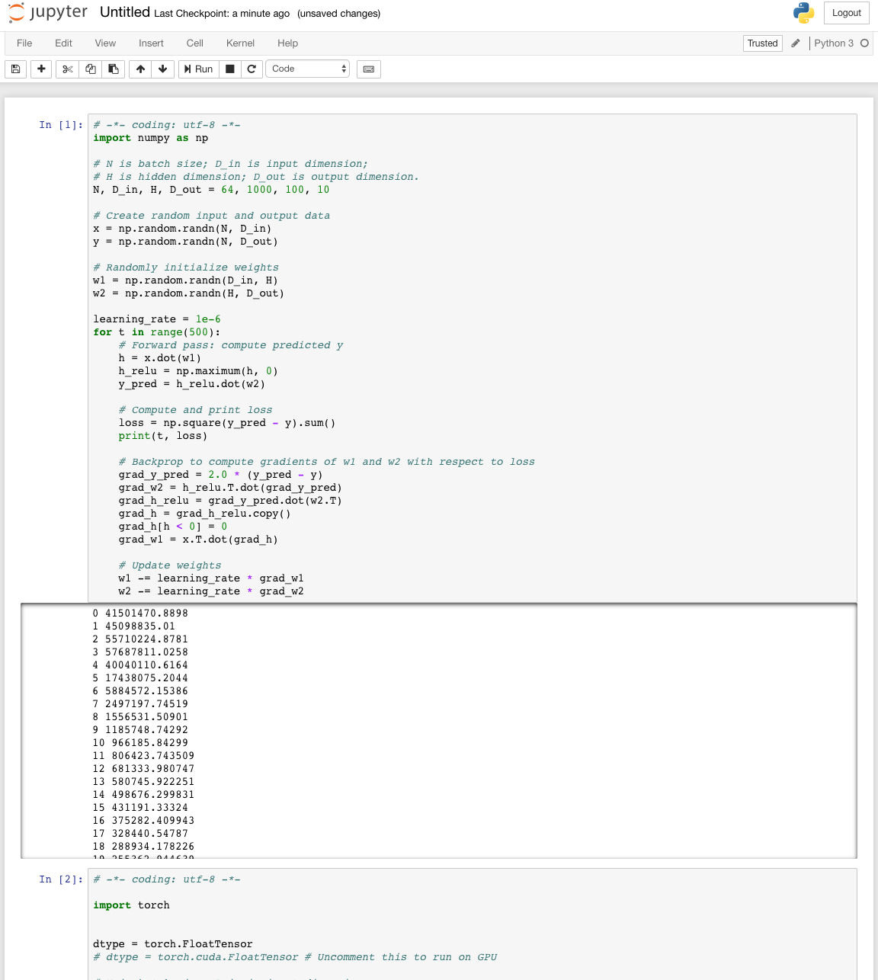
Task: Click the Jupyter logo
Action: coord(48,12)
